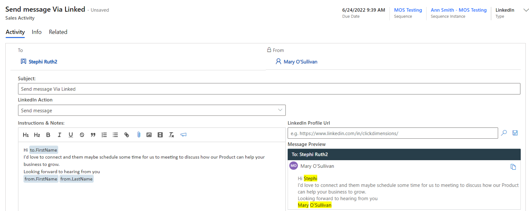Click into the Subject field

pos(269,89)
